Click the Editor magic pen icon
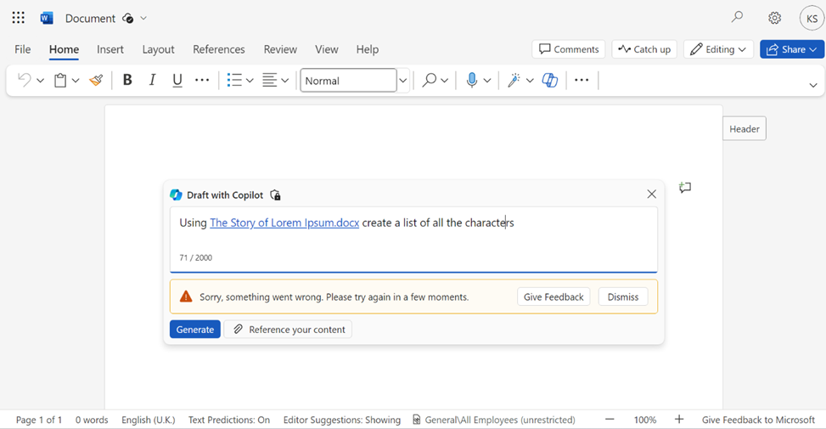Viewport: 826px width, 429px height. [x=514, y=80]
